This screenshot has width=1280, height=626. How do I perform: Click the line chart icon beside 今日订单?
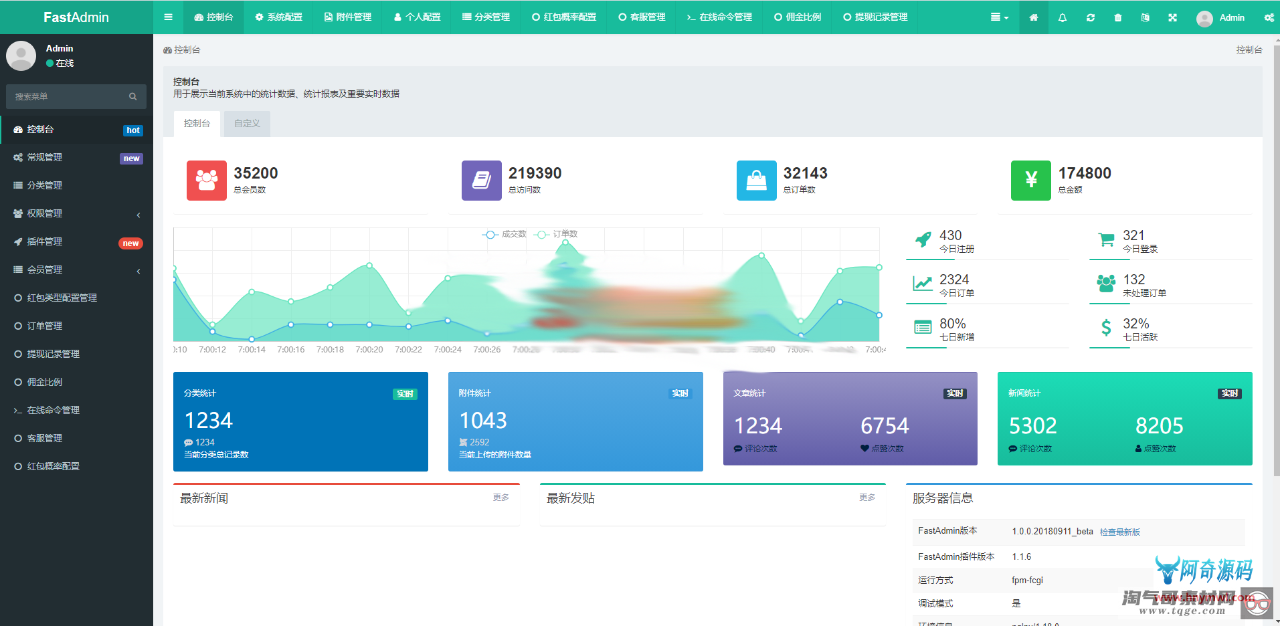point(923,284)
